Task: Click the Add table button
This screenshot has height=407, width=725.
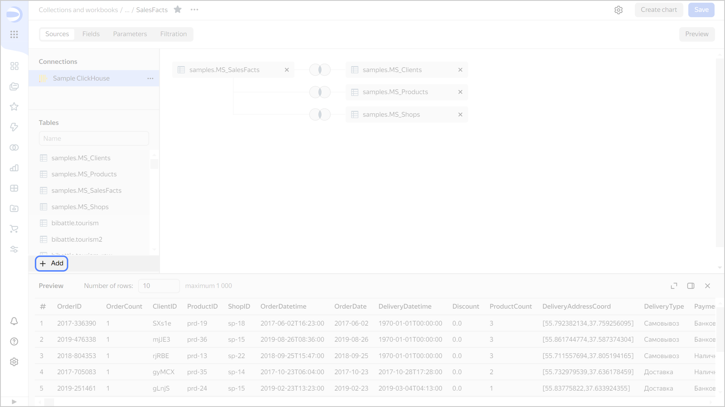Action: pos(51,263)
